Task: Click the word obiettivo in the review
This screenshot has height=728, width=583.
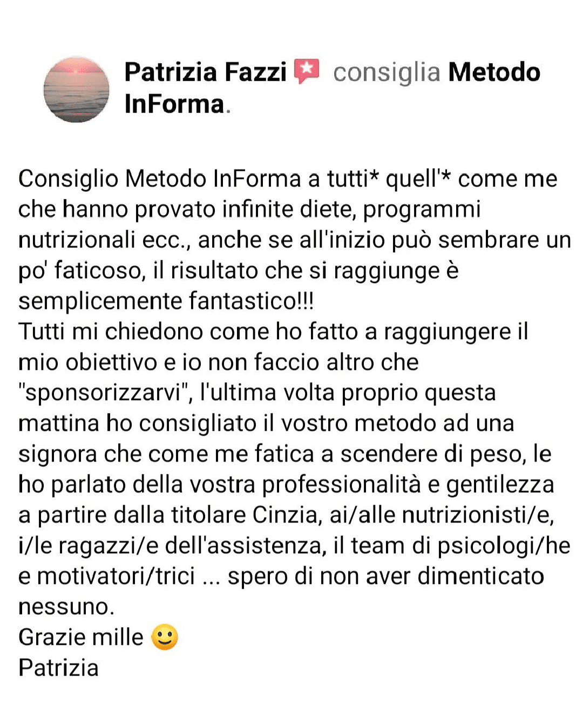Action: click(x=111, y=362)
